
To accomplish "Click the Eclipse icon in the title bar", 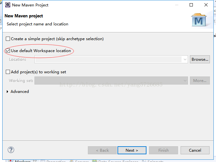I will pyautogui.click(x=8, y=5).
